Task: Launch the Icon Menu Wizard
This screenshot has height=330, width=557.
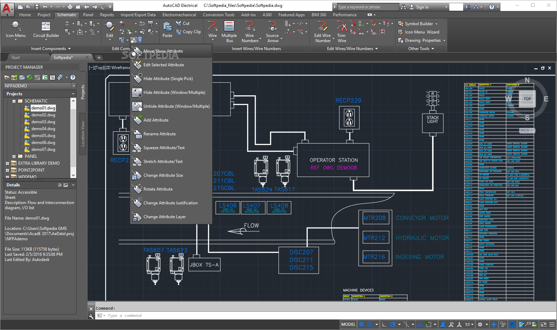Action: 419,32
